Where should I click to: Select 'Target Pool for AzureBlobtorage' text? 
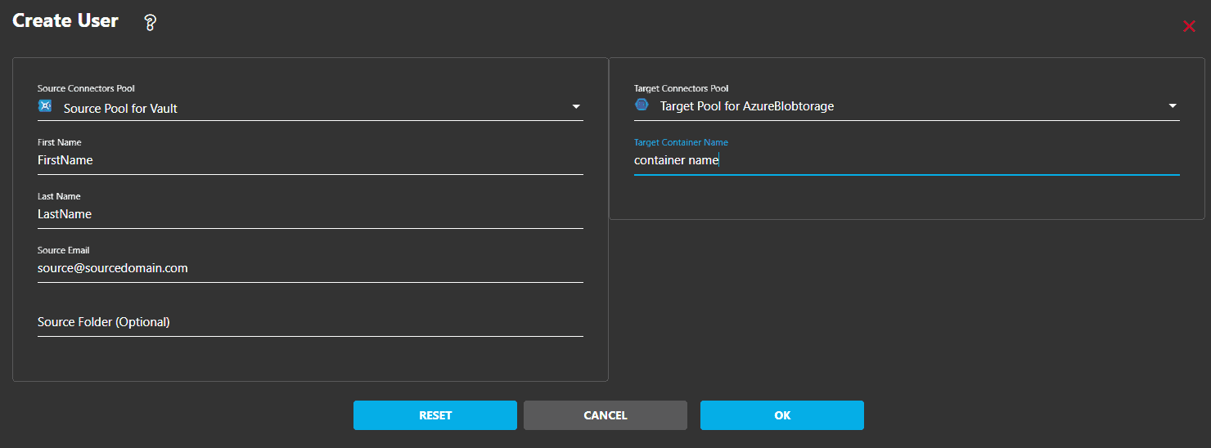tap(747, 106)
